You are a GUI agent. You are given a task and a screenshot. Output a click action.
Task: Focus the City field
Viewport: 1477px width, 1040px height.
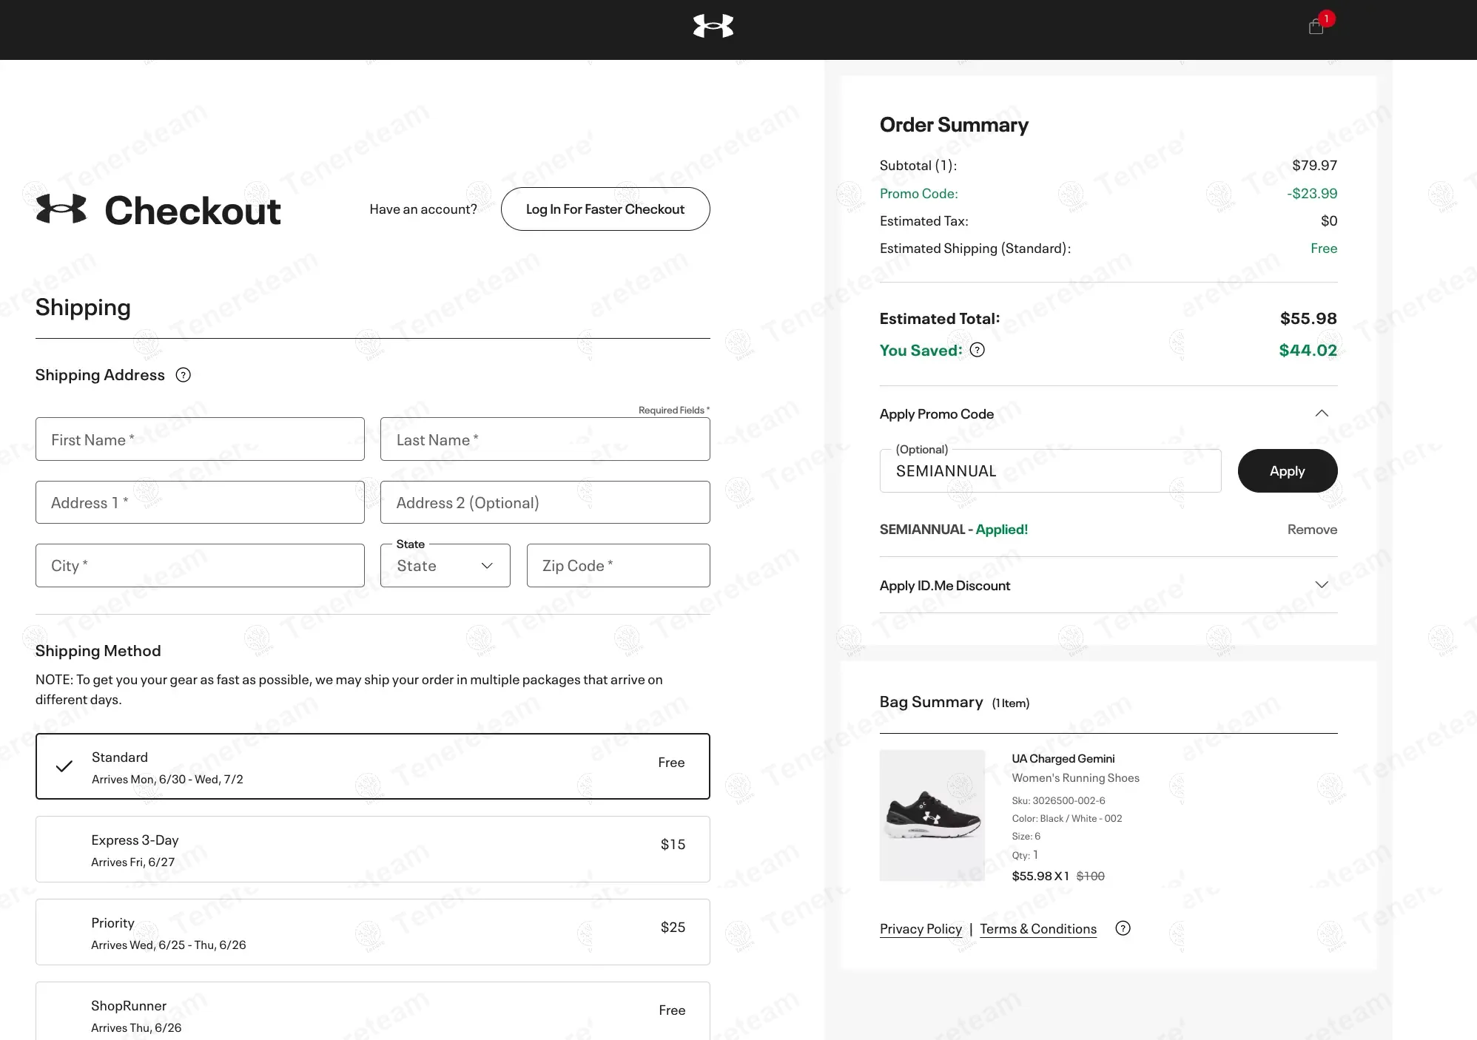(x=200, y=566)
